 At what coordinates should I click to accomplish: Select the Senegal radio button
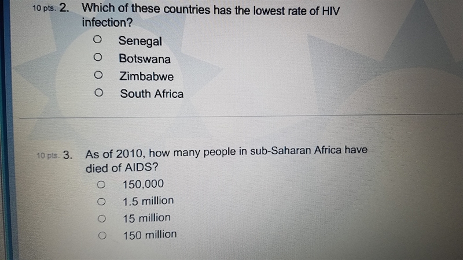[97, 39]
